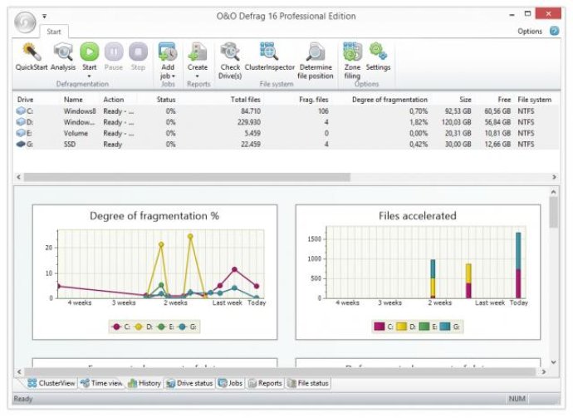Screen dimensions: 573x418
Task: Open the Start ribbon tab
Action: pos(54,32)
